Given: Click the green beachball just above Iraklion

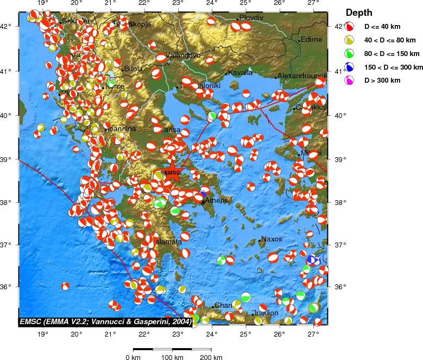Looking at the screenshot, I should (x=246, y=297).
